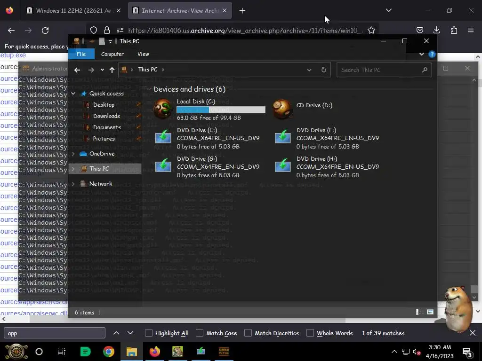Go back in File Explorer
This screenshot has width=482, height=361.
[77, 70]
